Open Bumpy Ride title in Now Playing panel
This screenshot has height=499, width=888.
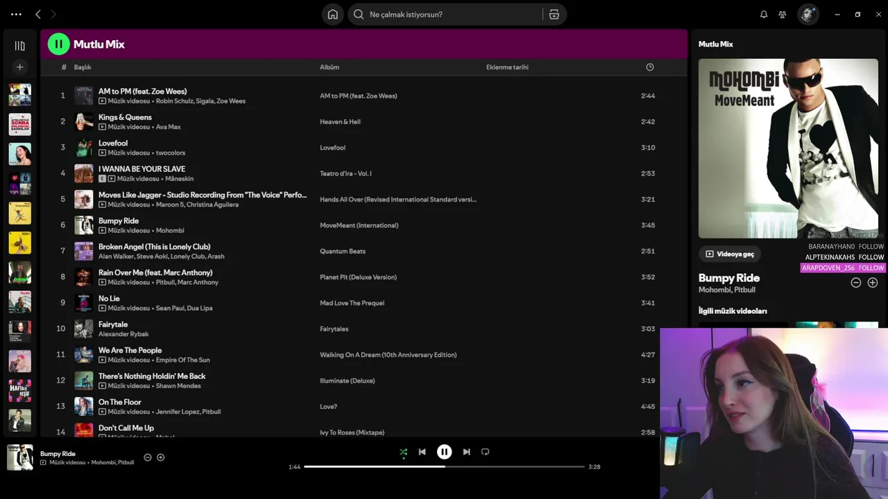coord(729,278)
